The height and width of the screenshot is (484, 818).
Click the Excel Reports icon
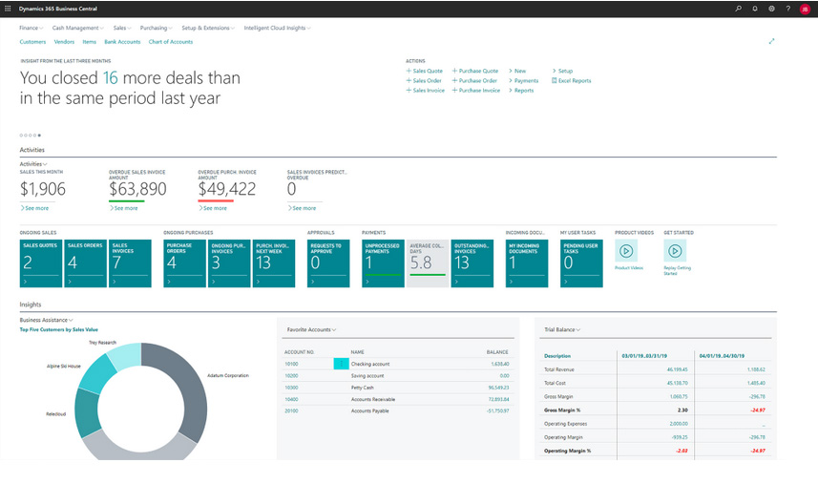pyautogui.click(x=554, y=81)
